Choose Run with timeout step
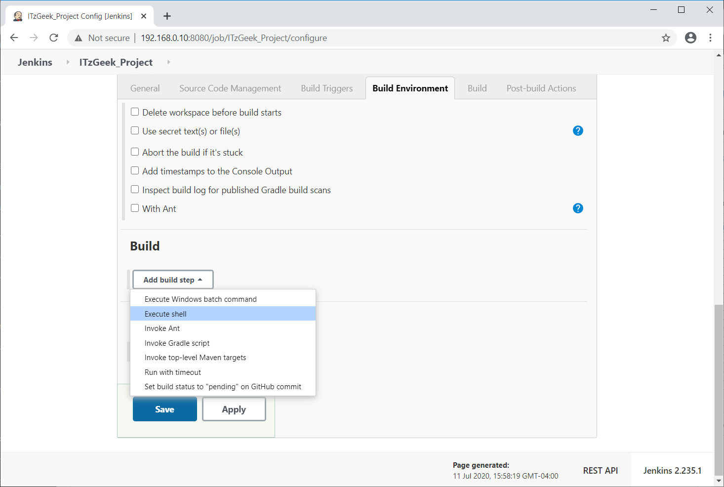This screenshot has height=487, width=724. 223,372
